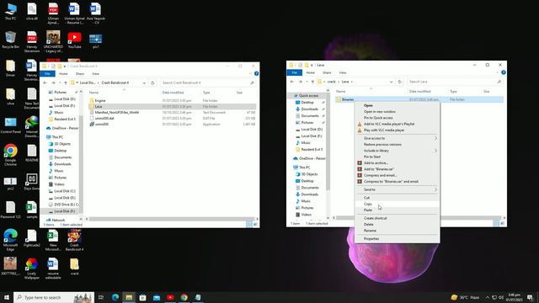Open View tab in Lava window

tap(343, 72)
